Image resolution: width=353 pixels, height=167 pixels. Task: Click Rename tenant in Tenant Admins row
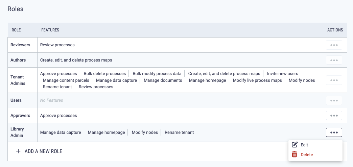[57, 87]
